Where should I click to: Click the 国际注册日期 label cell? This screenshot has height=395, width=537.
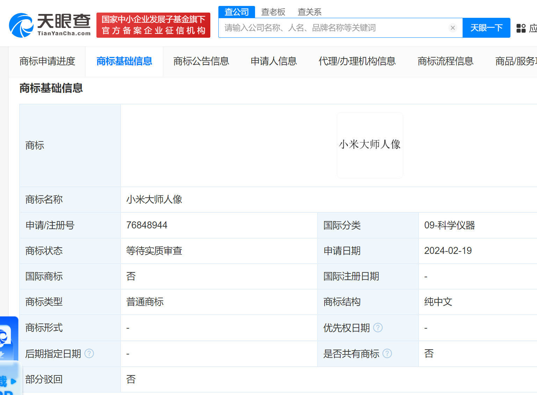(368, 276)
